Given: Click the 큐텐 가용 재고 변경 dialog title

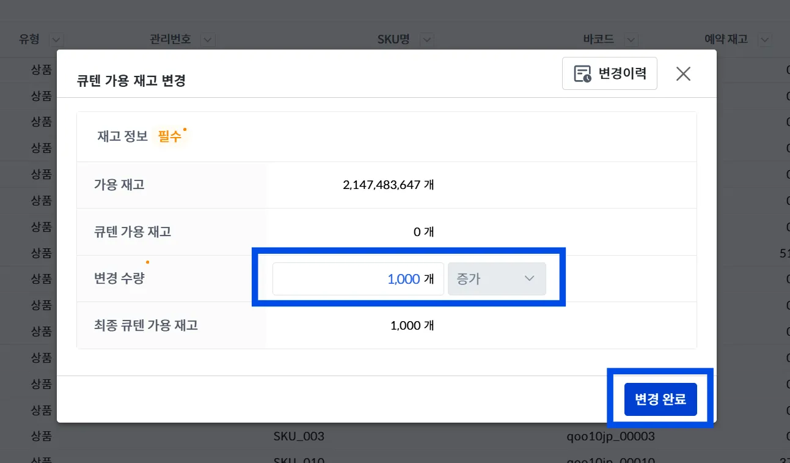Looking at the screenshot, I should tap(131, 80).
